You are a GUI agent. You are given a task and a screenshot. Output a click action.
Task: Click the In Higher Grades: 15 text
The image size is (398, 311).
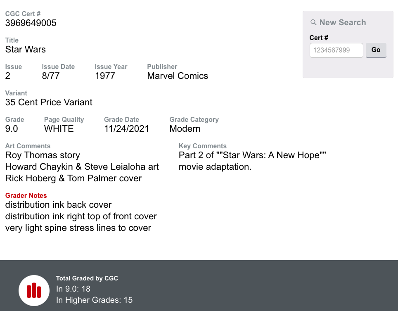(94, 300)
